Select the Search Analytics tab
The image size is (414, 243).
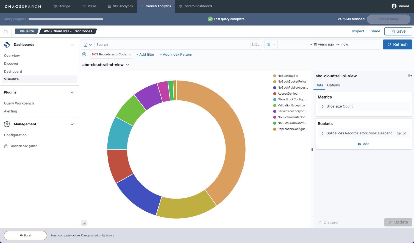coord(156,6)
